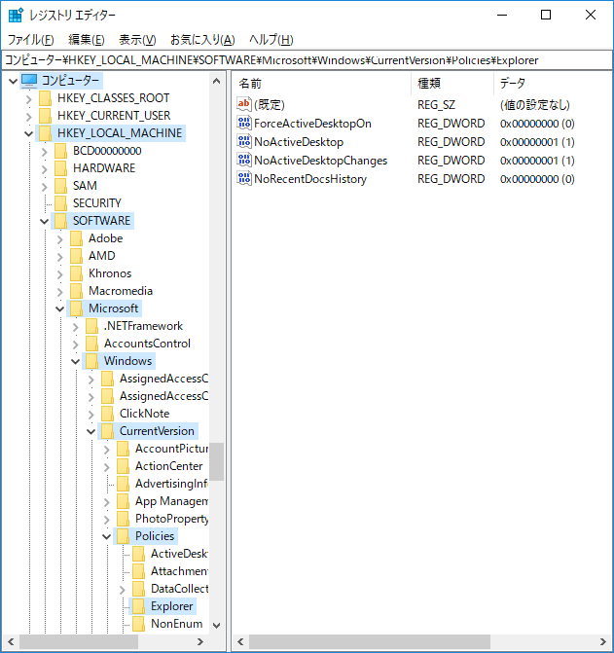Click the SAM folder icon
This screenshot has height=653, width=614.
click(x=60, y=186)
